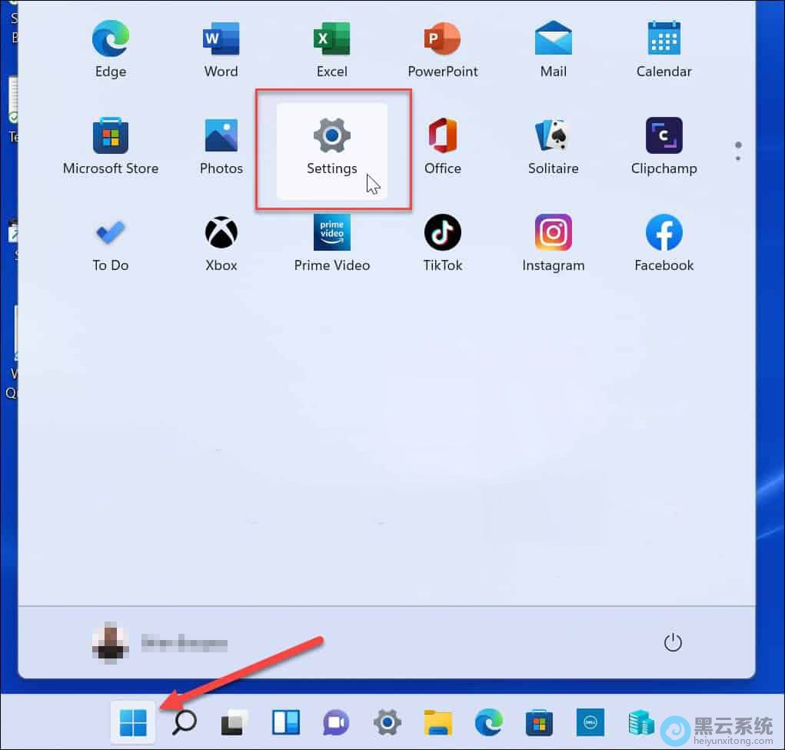Image resolution: width=785 pixels, height=750 pixels.
Task: Open Search from the taskbar
Action: [x=184, y=722]
